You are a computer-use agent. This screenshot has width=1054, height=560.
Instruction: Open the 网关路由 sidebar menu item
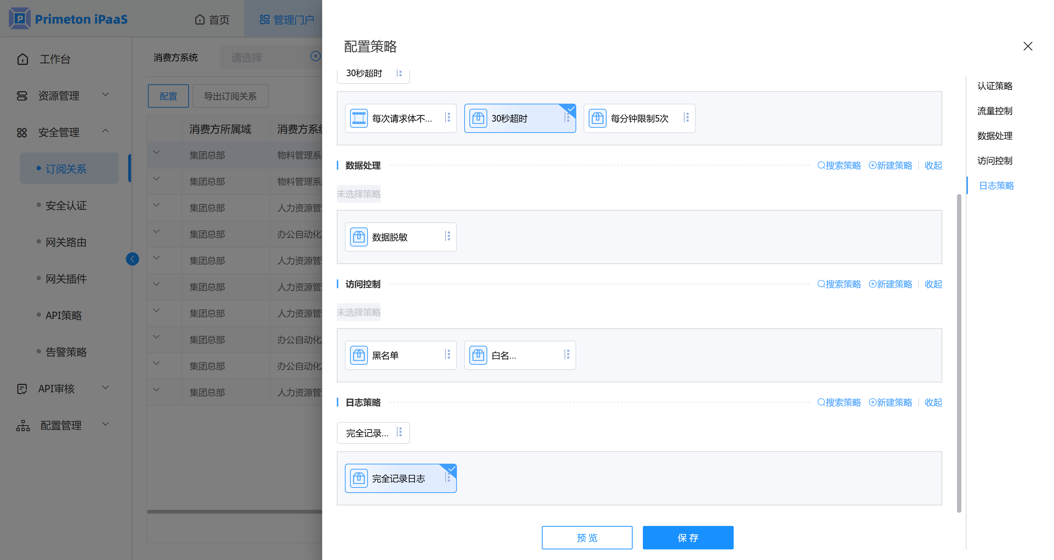[66, 242]
